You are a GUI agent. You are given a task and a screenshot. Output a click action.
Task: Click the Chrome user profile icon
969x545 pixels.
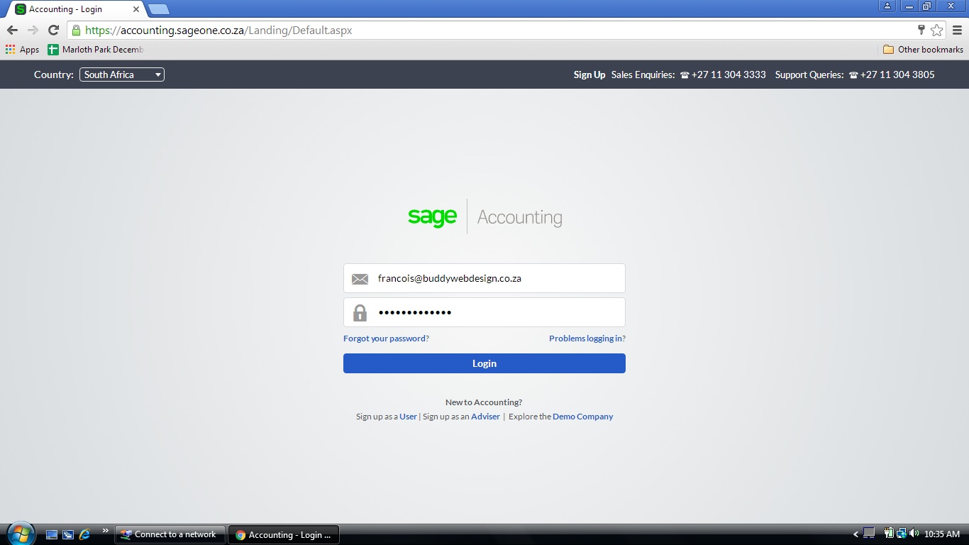coord(887,6)
